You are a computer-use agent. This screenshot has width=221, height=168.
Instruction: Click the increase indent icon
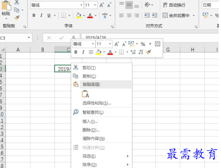click(155, 15)
